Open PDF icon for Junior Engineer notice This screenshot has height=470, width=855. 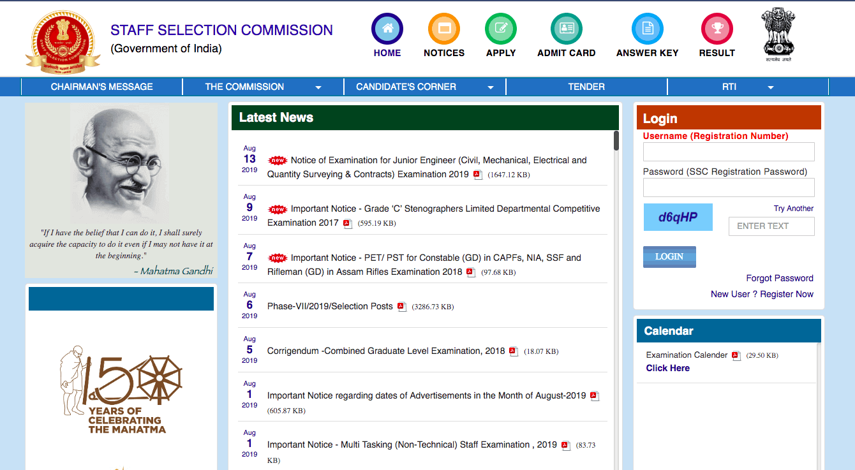click(x=478, y=175)
